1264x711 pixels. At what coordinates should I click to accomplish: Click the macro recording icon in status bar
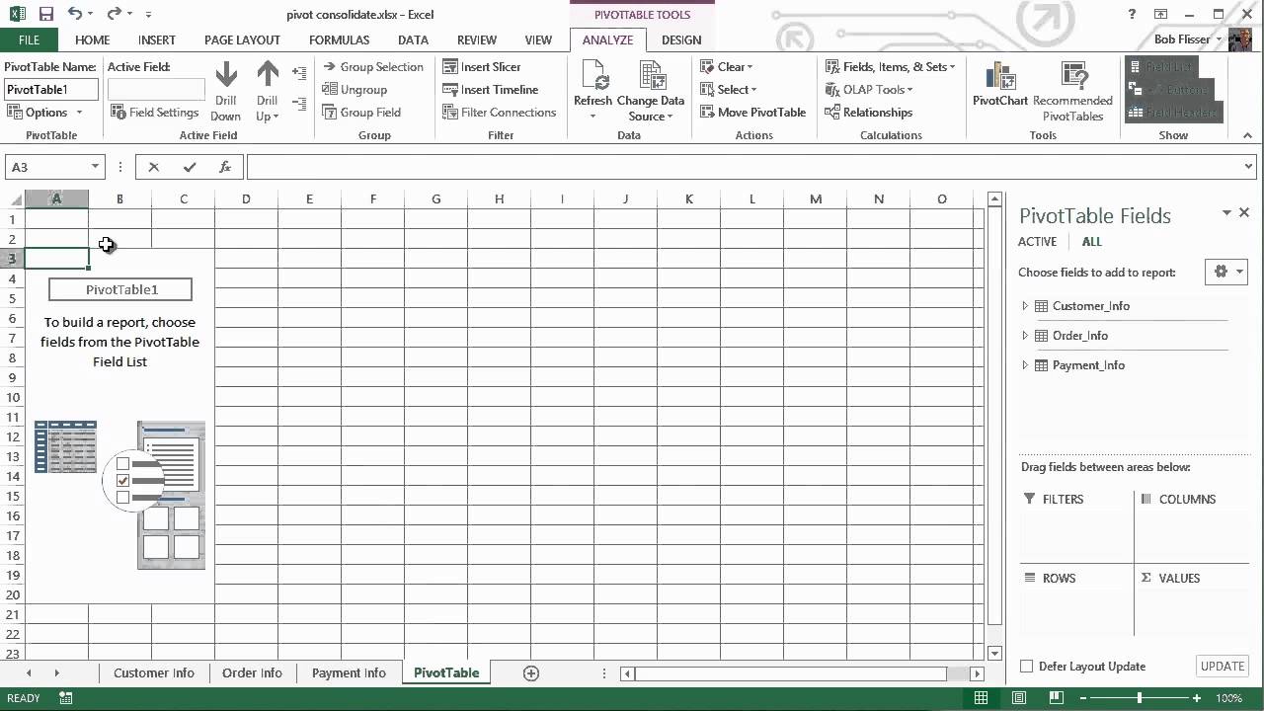tap(66, 698)
